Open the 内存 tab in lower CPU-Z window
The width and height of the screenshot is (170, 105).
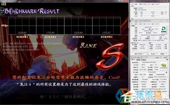click(144, 24)
